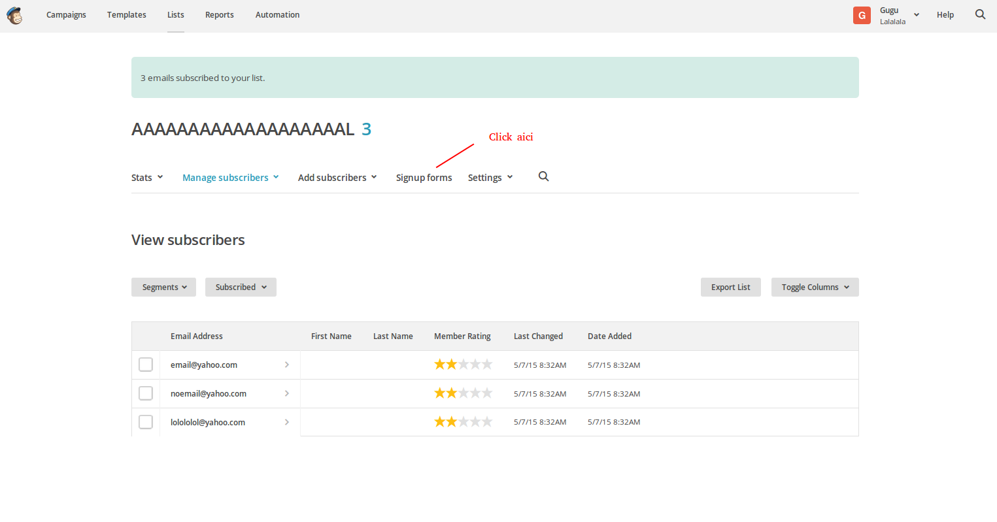Expand Add subscribers dropdown
997x522 pixels.
[x=337, y=178]
